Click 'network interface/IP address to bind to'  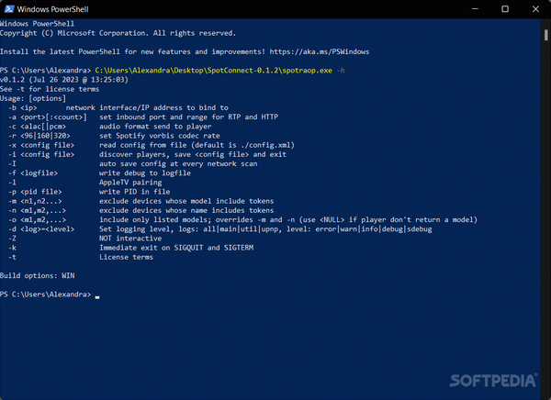(x=147, y=108)
